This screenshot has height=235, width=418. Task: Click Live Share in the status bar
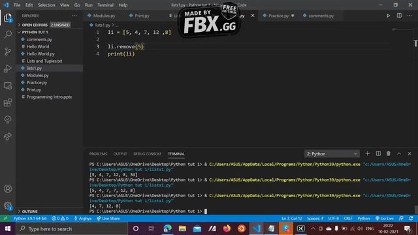(x=108, y=219)
